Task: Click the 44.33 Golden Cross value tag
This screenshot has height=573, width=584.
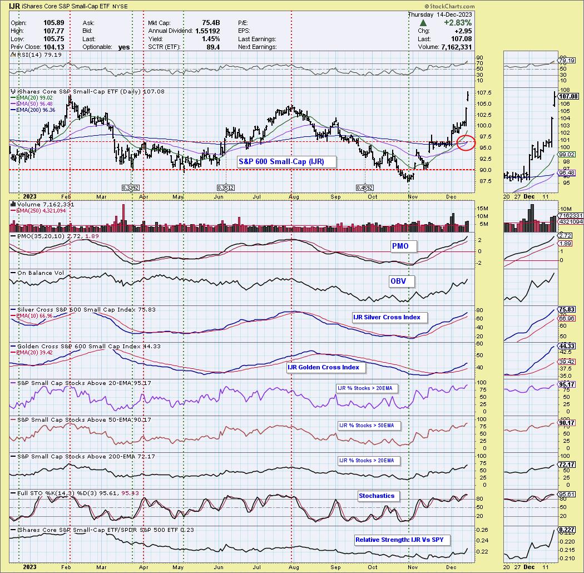Action: [567, 346]
